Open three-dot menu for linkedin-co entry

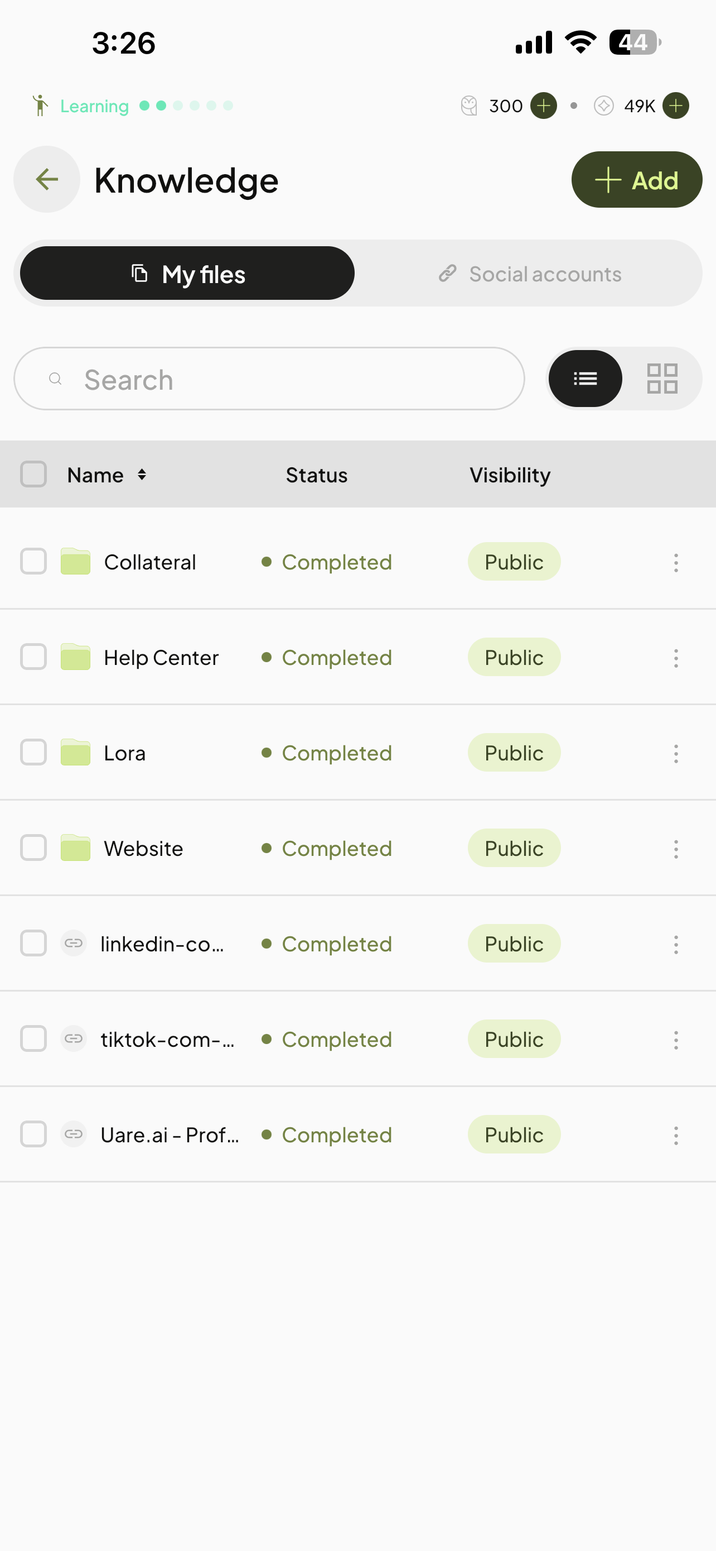coord(676,944)
